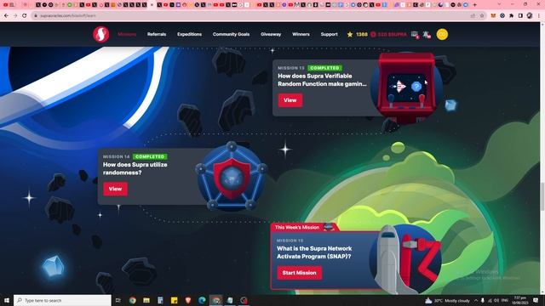Open the MetaMask fox extension
This screenshot has height=306, width=545.
[493, 15]
